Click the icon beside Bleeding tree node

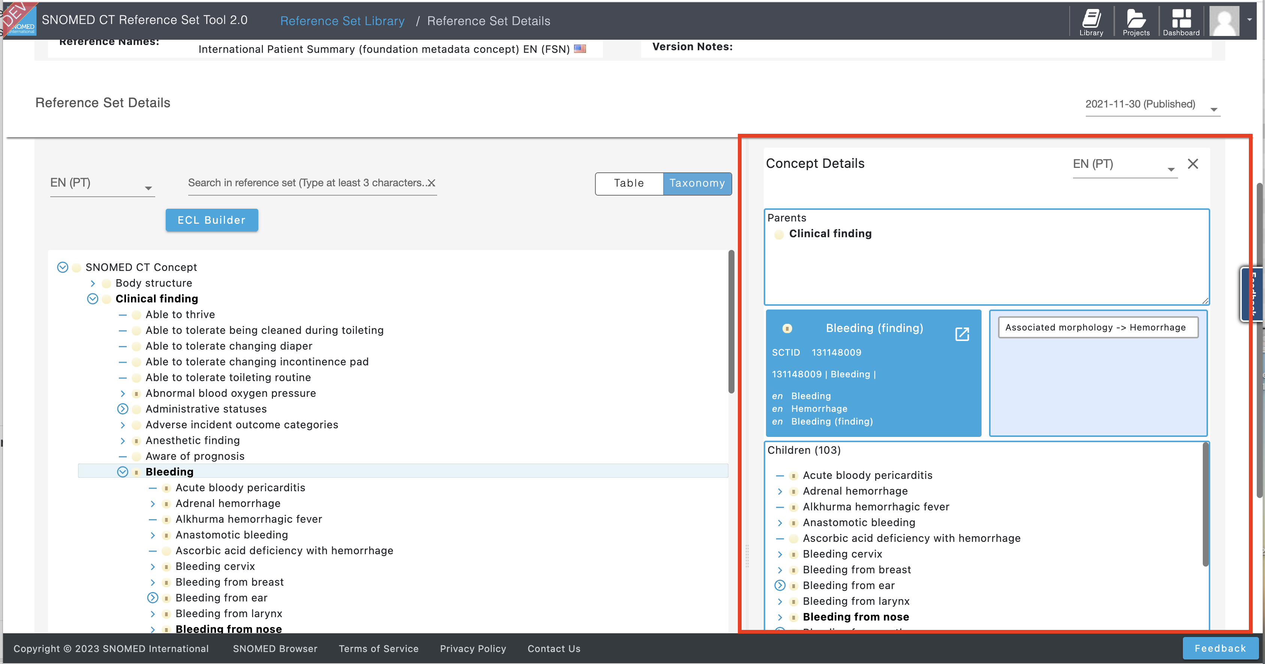point(136,472)
